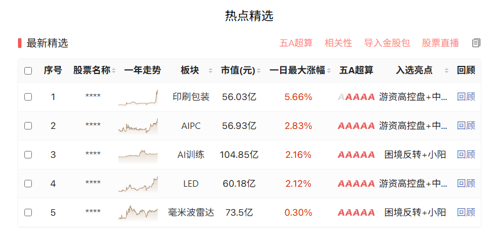Click the AAAAA rating in 印刷包装 row
The height and width of the screenshot is (233, 493).
(356, 97)
